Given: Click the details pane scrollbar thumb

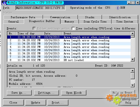Looking at the screenshot, I should [x=132, y=76].
